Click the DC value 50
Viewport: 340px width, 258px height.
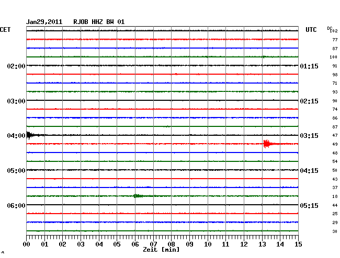coord(335,170)
